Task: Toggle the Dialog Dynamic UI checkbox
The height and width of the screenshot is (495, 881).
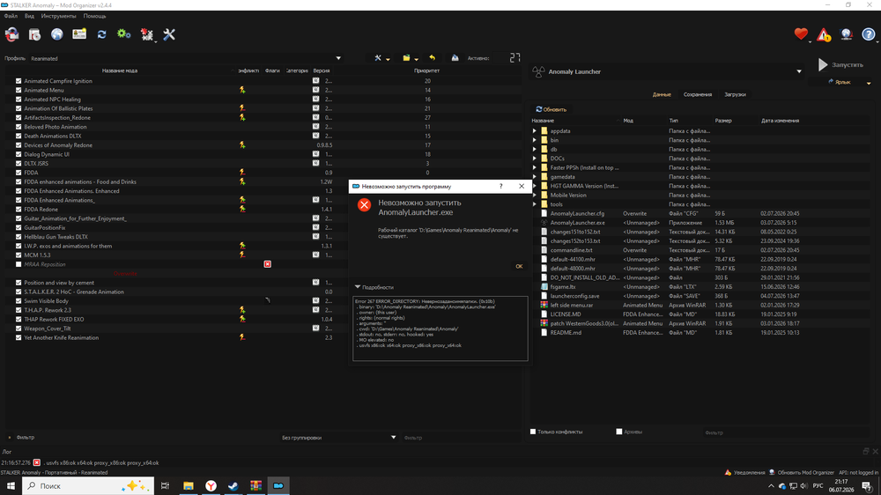Action: pyautogui.click(x=19, y=154)
